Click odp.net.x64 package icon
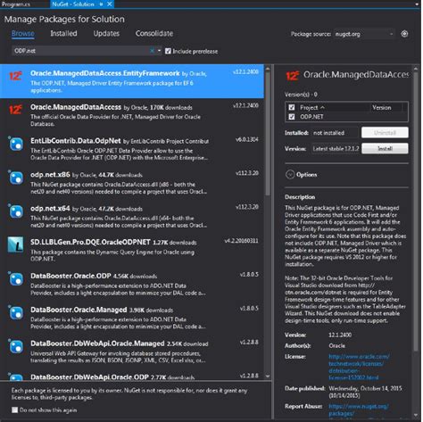The image size is (423, 422). [x=16, y=211]
